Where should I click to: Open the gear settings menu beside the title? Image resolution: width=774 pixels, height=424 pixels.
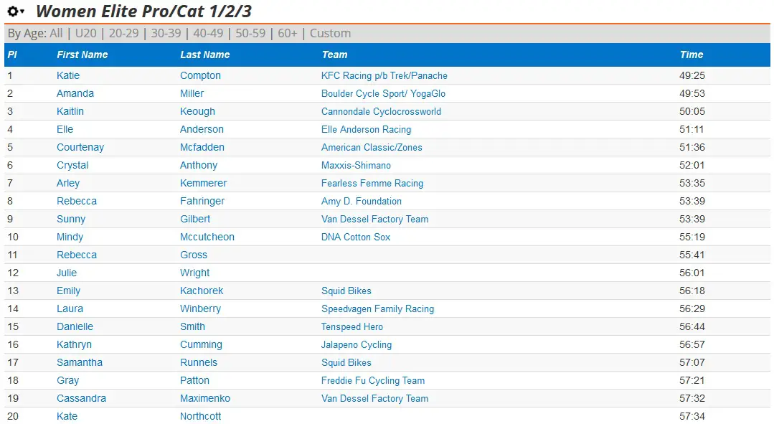tap(16, 11)
